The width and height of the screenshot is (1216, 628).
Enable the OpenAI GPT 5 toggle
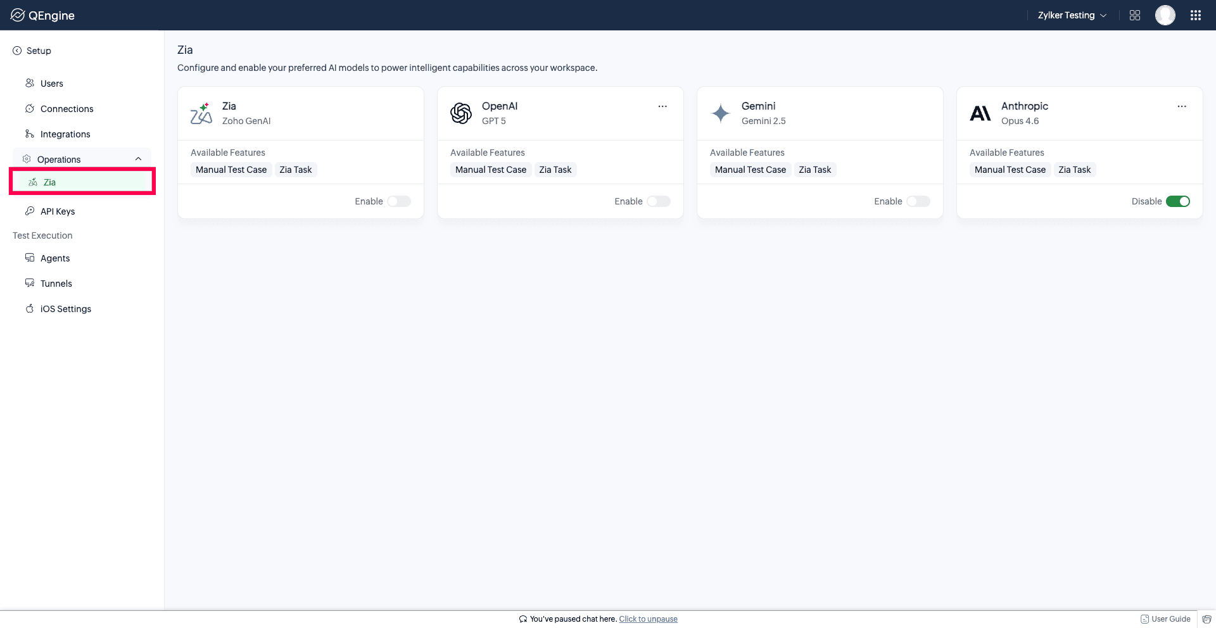tap(659, 201)
